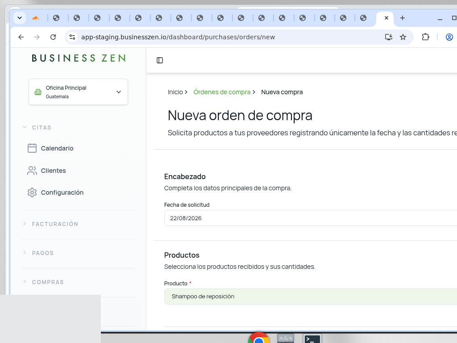This screenshot has height=343, width=457.
Task: Close the active browser tab
Action: pos(386,18)
